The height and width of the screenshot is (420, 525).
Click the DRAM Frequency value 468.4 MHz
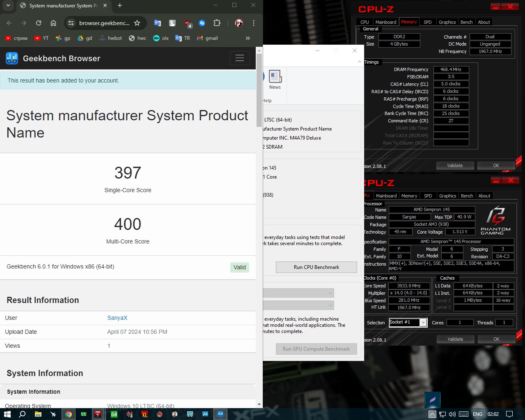[x=451, y=69]
